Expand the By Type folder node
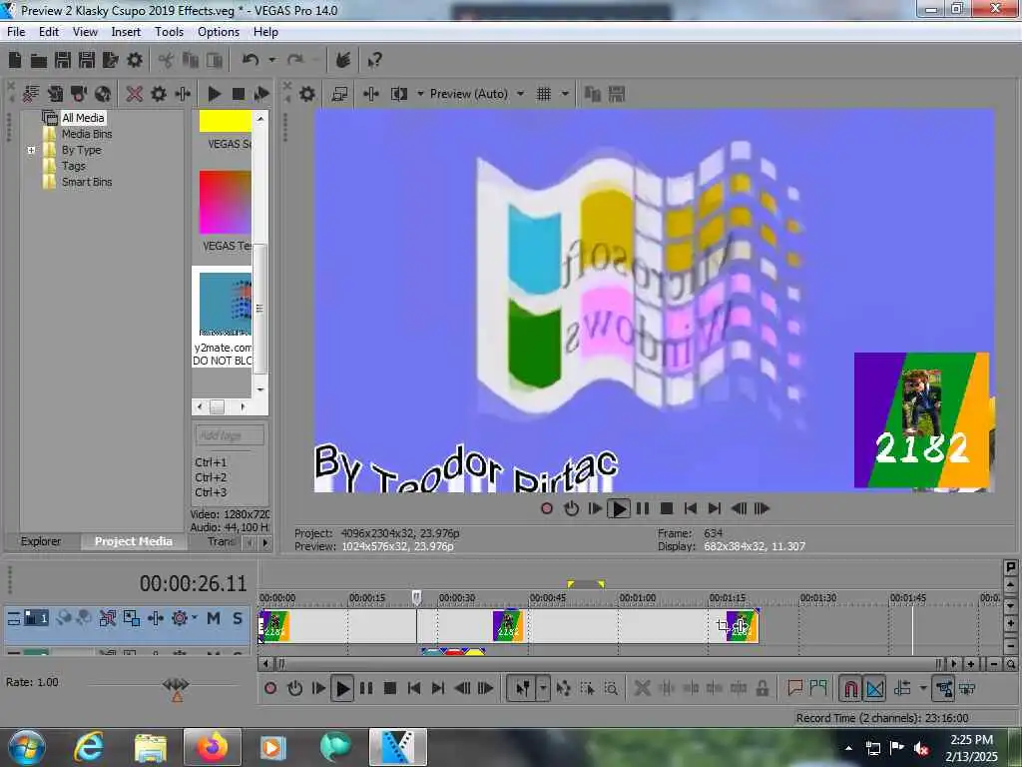Screen dimensions: 1022x767 click(31, 150)
